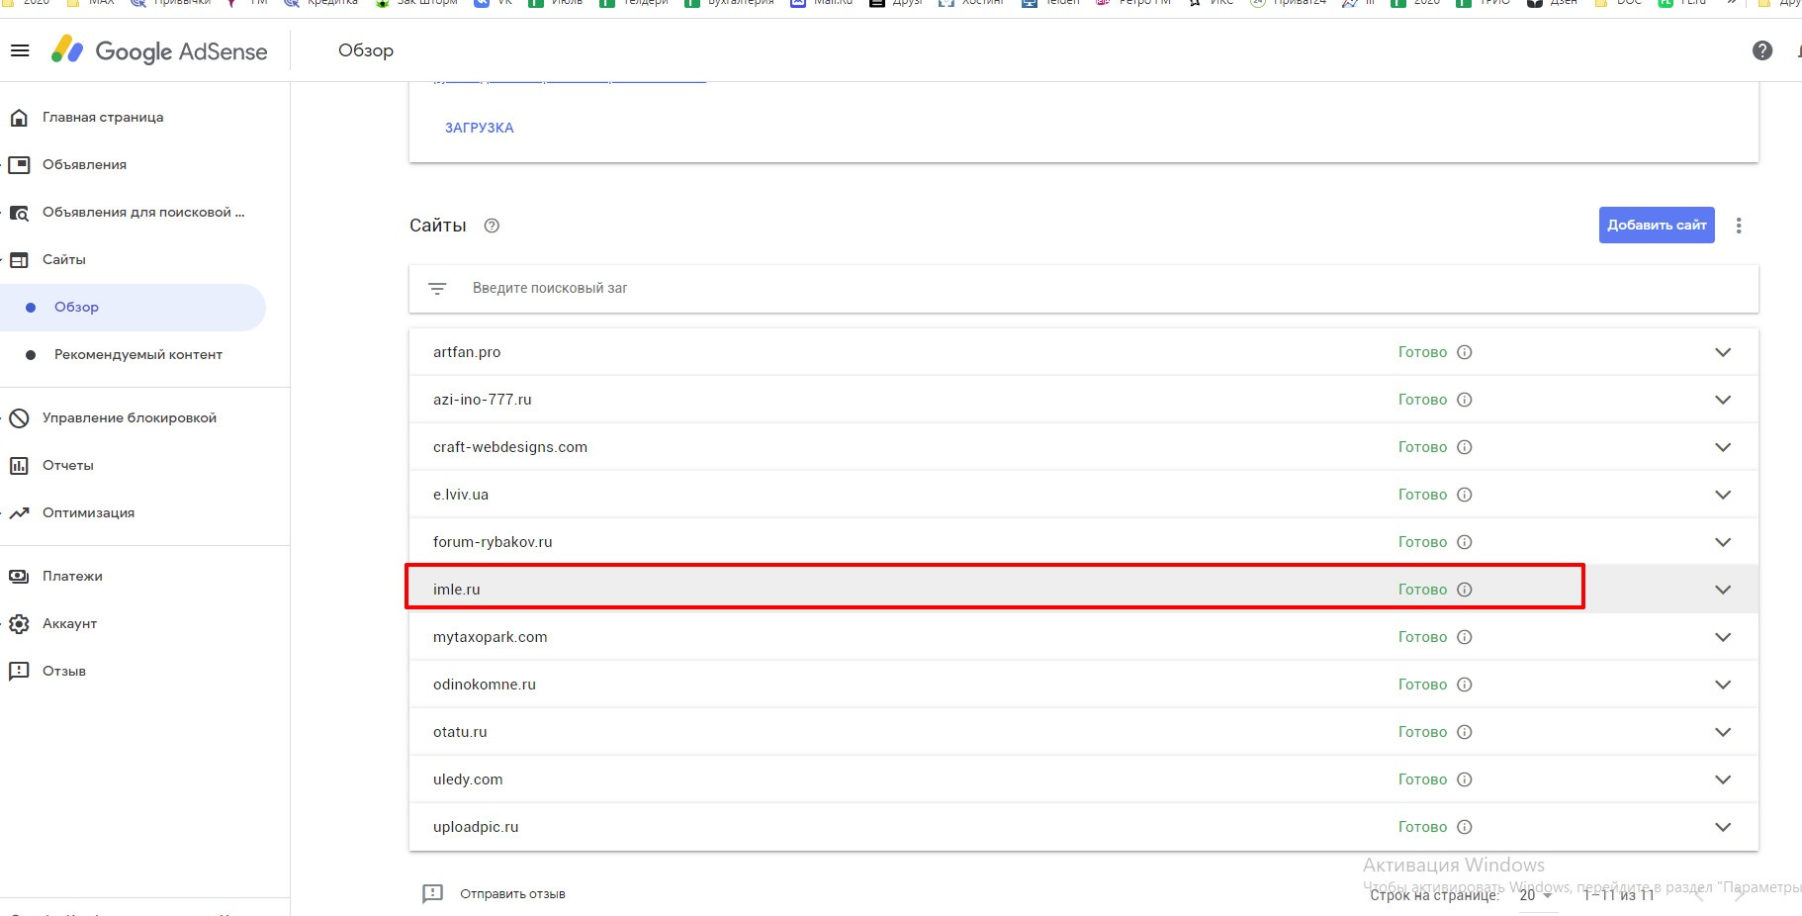
Task: Expand the odinokomne.ru row chevron
Action: [1723, 685]
